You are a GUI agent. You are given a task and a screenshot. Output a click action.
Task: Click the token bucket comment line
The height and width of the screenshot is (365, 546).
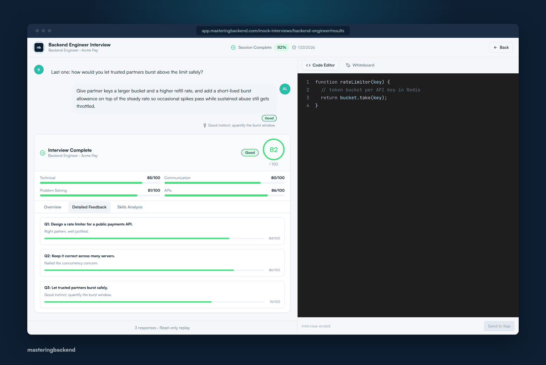[371, 90]
